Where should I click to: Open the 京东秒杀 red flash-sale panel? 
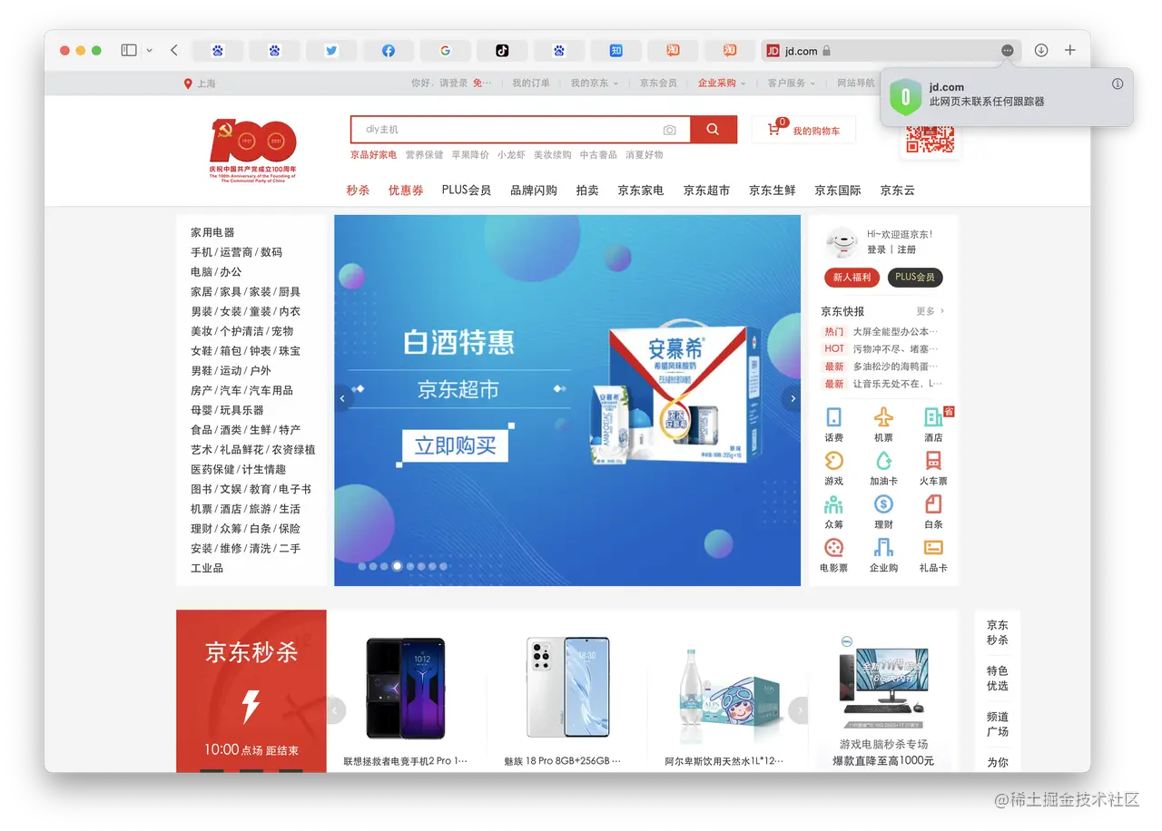coord(251,691)
